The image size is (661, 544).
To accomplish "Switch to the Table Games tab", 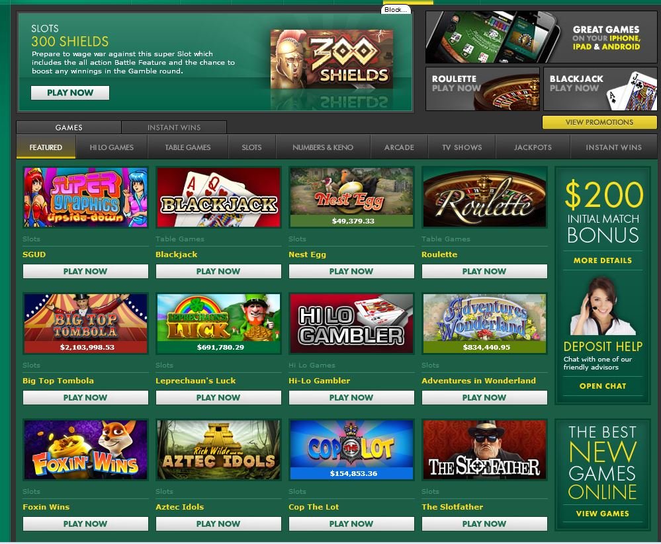I will tap(188, 147).
